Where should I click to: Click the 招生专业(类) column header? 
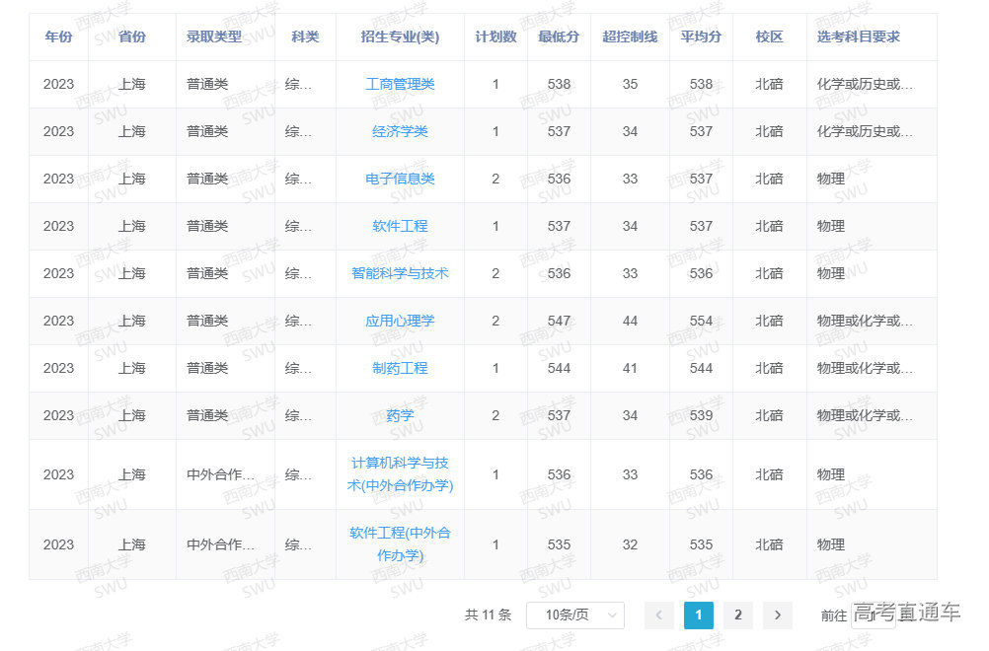point(400,37)
